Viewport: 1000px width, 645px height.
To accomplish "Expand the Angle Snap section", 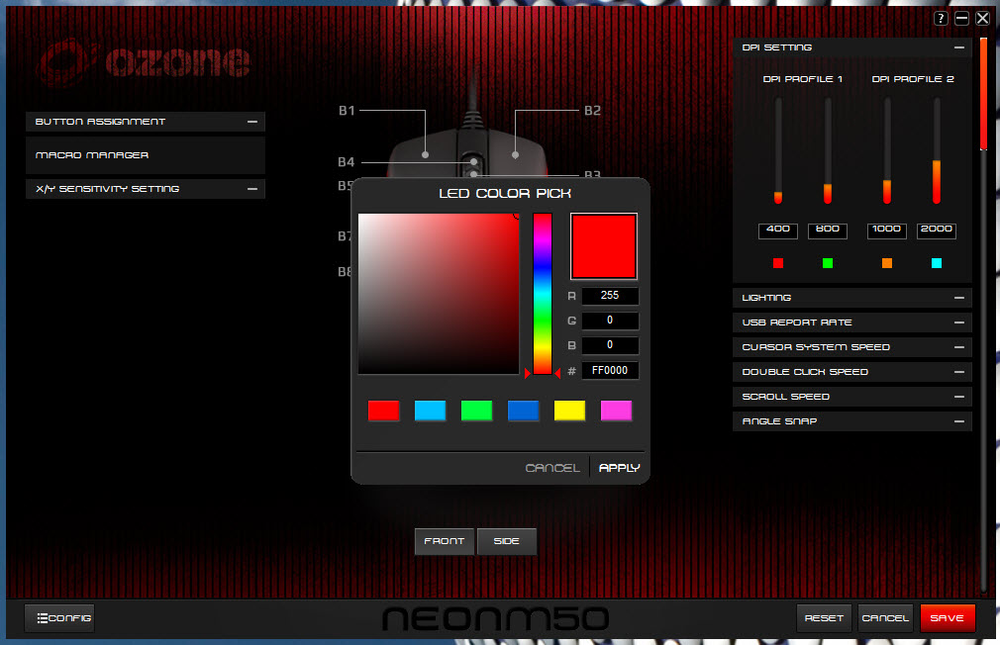I will [959, 421].
